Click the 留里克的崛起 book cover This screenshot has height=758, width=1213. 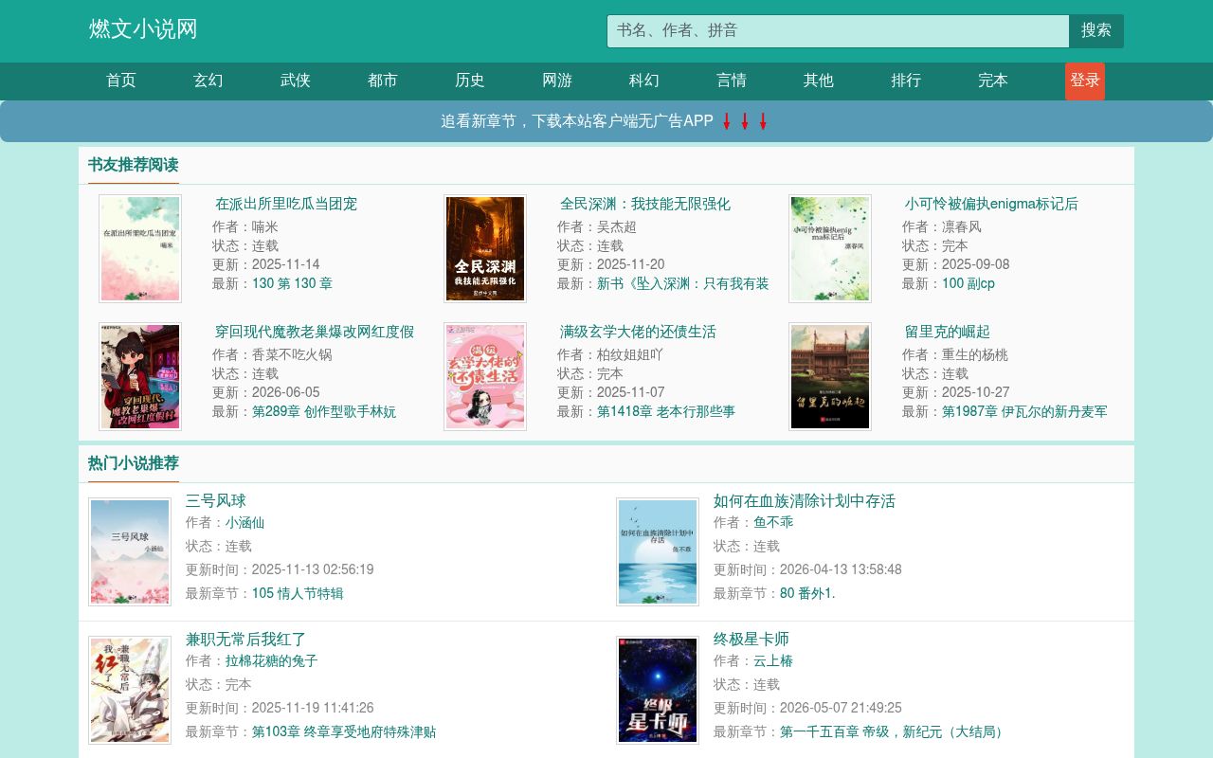click(x=830, y=377)
